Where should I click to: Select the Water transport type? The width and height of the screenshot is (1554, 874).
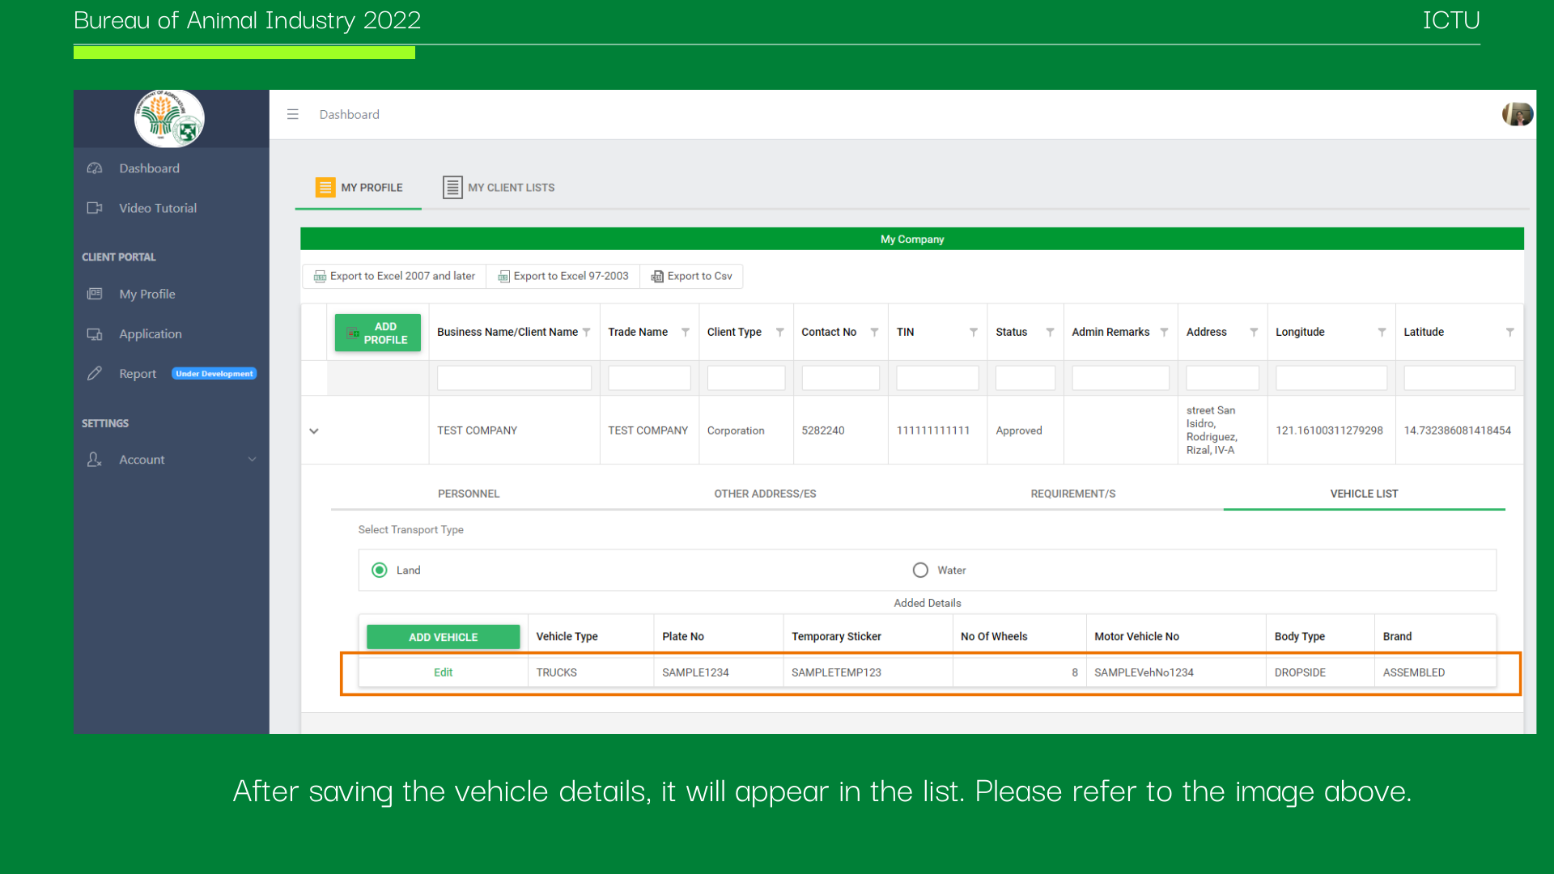(x=920, y=571)
